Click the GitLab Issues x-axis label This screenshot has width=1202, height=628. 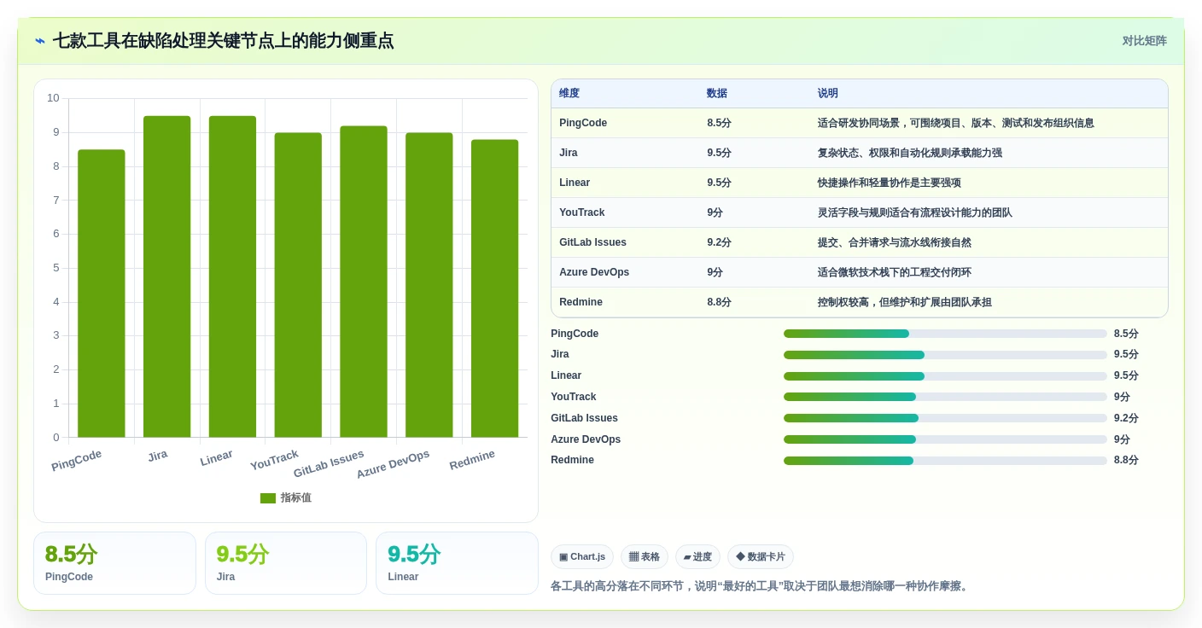(x=329, y=463)
